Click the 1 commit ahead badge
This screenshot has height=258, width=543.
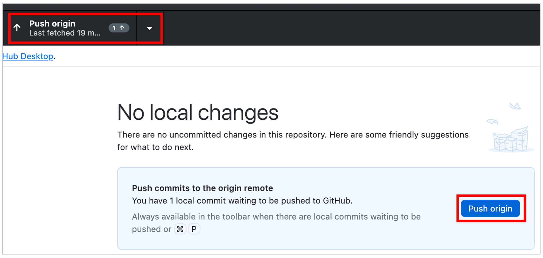[x=119, y=28]
